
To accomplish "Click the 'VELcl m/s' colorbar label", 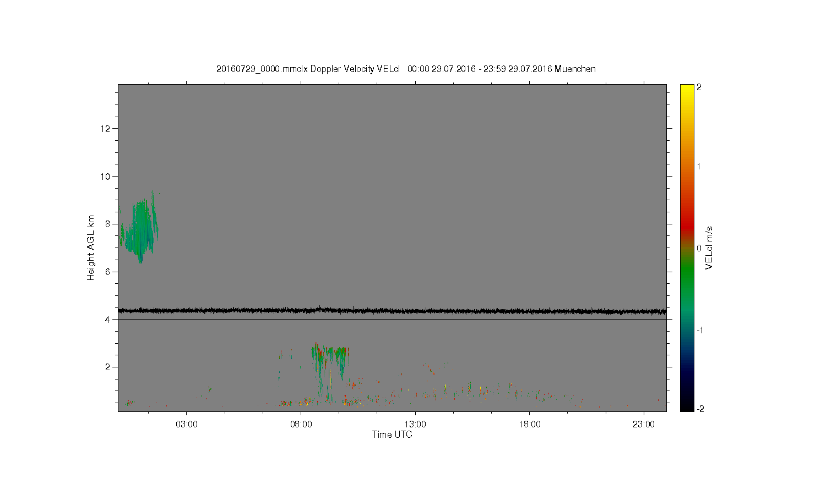I will 709,248.
